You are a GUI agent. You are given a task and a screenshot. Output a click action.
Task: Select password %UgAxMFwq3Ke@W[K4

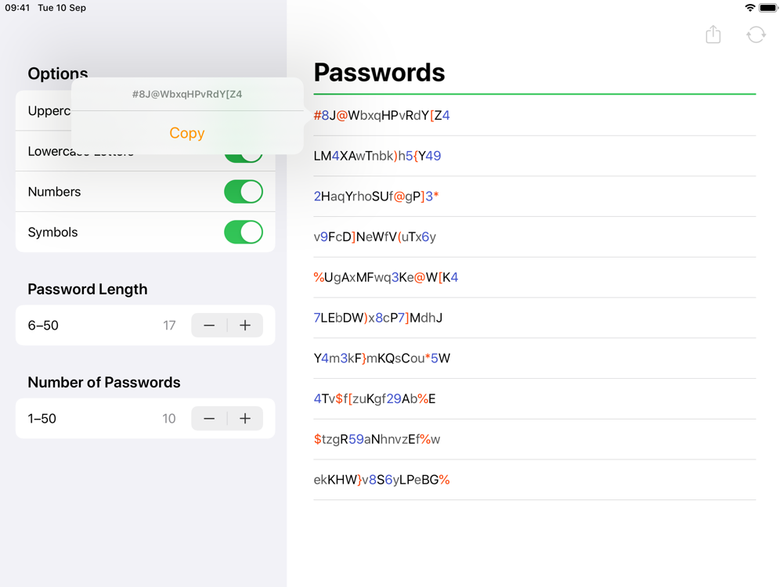[x=534, y=277]
